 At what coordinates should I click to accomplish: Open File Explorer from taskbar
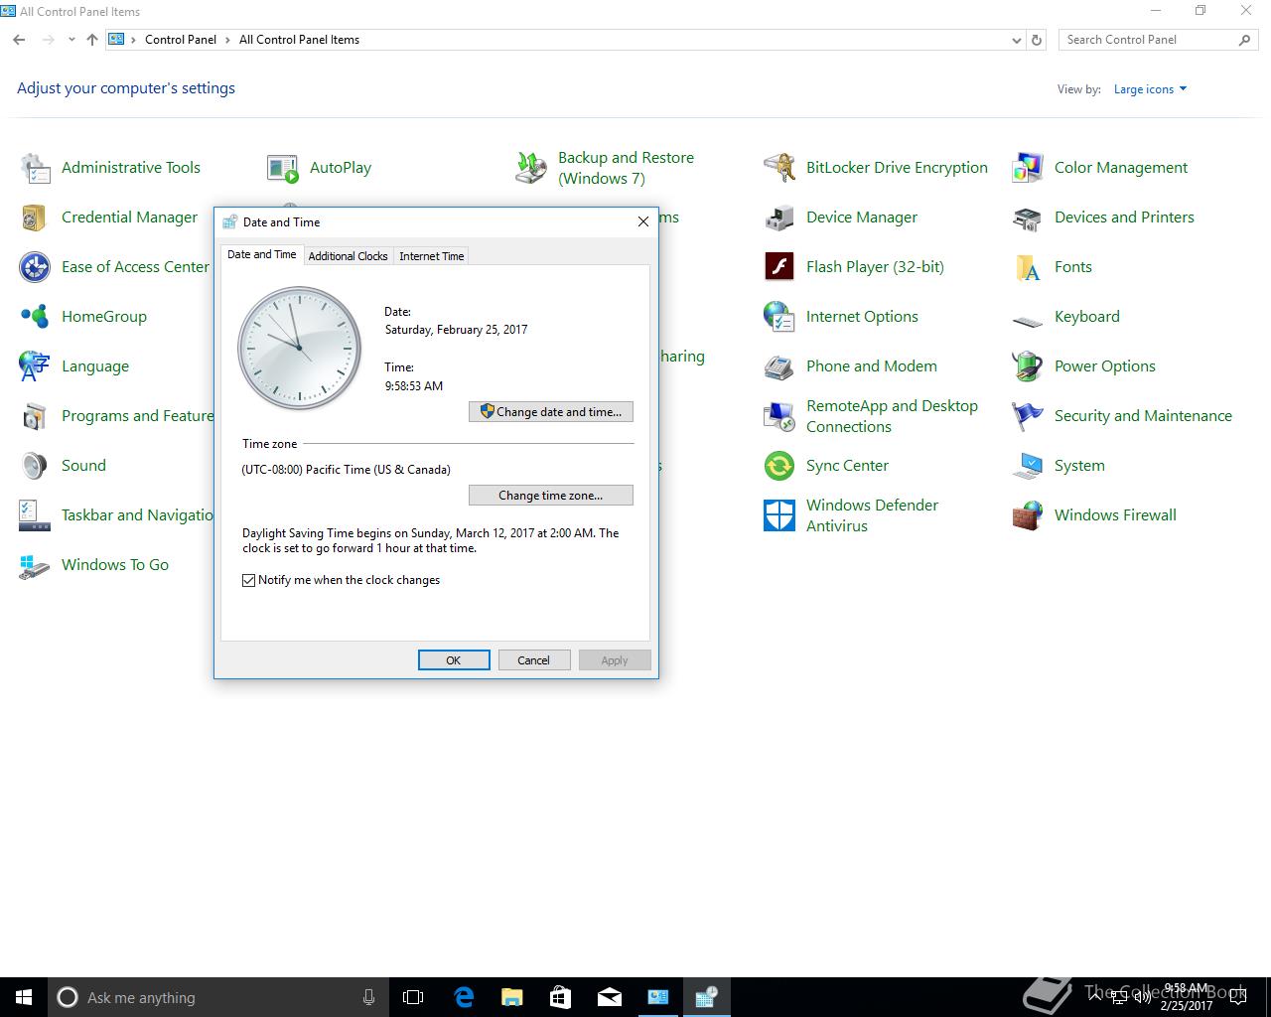click(x=512, y=997)
